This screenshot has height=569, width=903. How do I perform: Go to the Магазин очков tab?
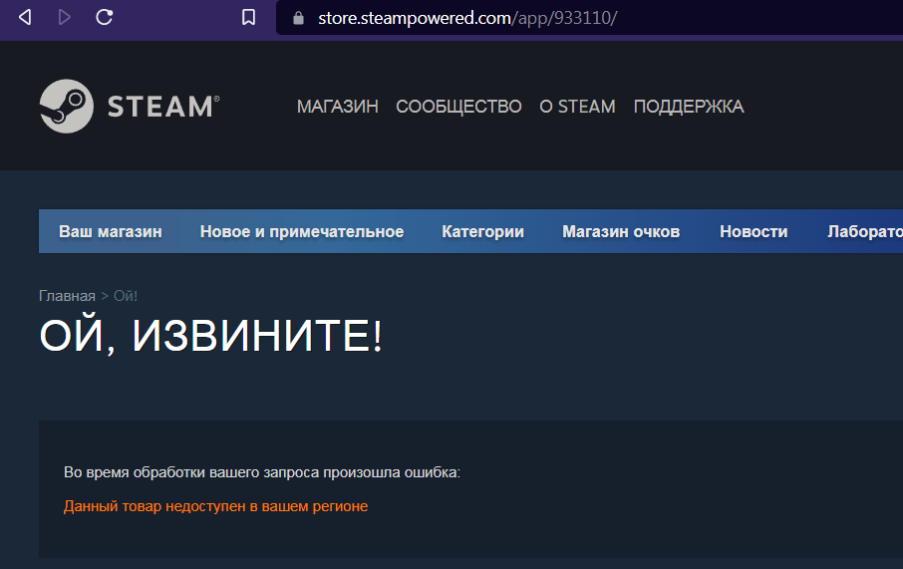click(x=621, y=231)
